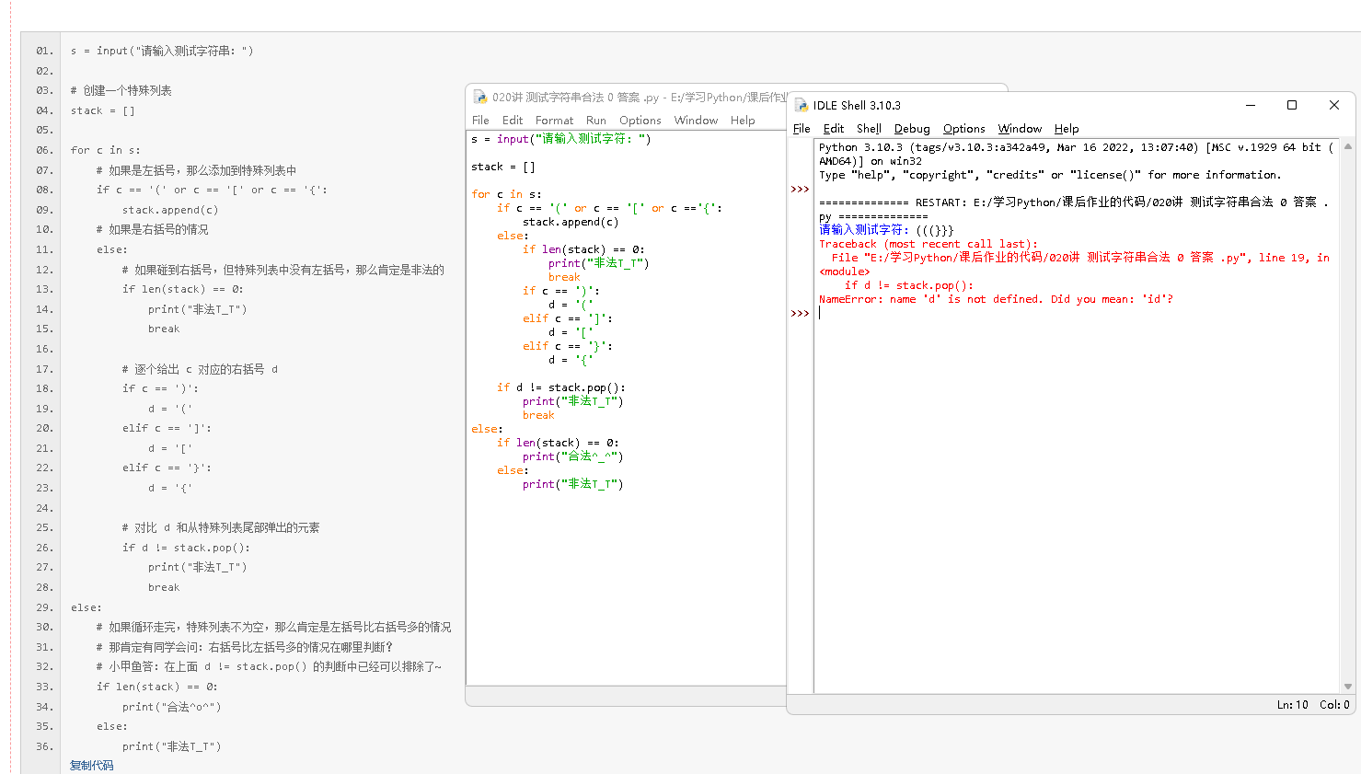Viewport: 1361px width, 774px height.
Task: Open Debug menu in IDLE Shell
Action: pos(912,129)
